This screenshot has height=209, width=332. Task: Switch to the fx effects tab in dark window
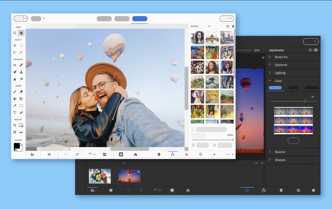coord(264,190)
